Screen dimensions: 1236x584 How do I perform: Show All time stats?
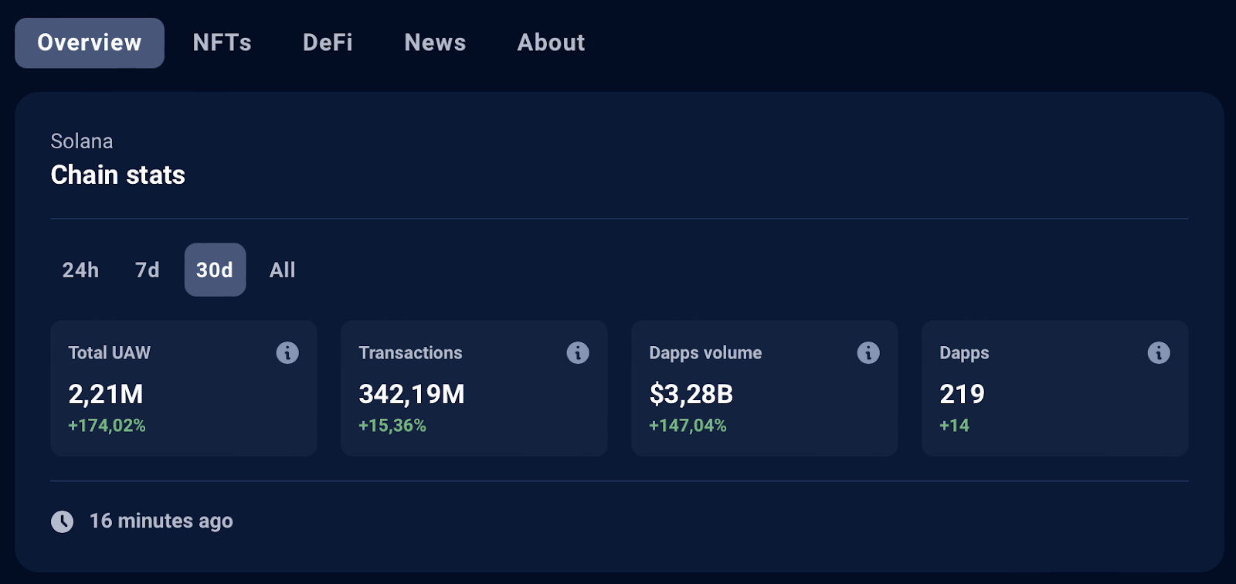(x=283, y=270)
